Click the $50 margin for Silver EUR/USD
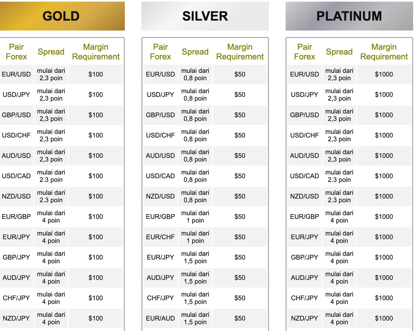This screenshot has width=415, height=331. (240, 74)
